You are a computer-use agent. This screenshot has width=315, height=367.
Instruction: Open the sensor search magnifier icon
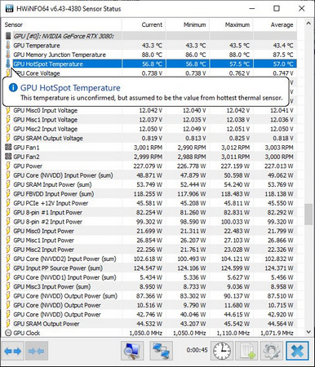point(132,351)
